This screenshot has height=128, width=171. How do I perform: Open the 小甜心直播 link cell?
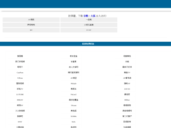tap(89, 25)
